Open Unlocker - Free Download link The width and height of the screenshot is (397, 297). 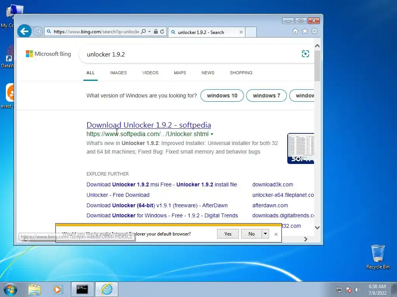[118, 195]
